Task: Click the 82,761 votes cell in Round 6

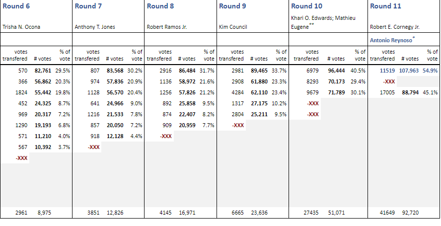Action: click(x=43, y=71)
